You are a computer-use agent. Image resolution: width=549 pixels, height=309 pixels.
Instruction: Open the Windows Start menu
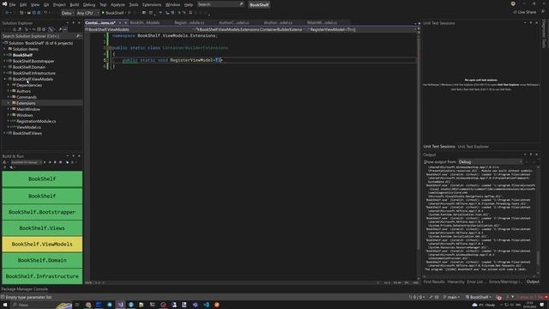coord(5,305)
